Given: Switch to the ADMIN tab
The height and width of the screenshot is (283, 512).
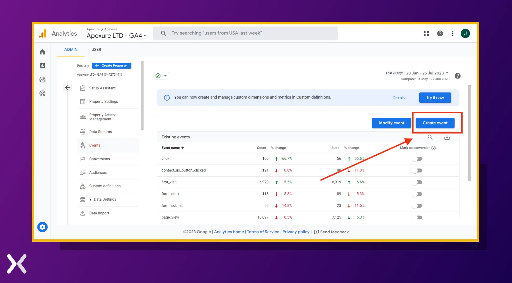Looking at the screenshot, I should pos(71,49).
